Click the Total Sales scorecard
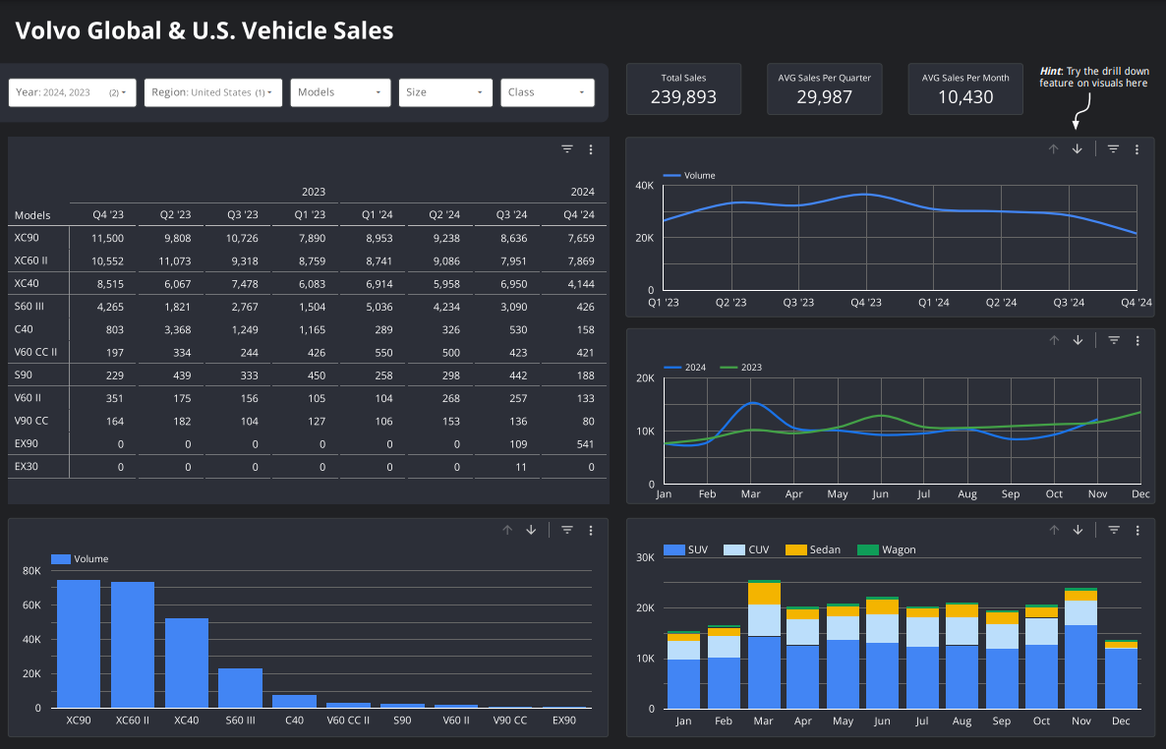The height and width of the screenshot is (749, 1166). [x=683, y=89]
